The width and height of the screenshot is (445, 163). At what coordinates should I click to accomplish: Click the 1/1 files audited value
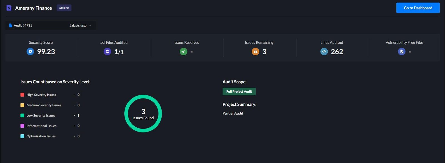(x=119, y=52)
